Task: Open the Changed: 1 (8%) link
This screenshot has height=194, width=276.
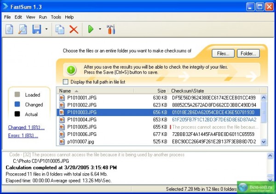Action: click(x=26, y=127)
